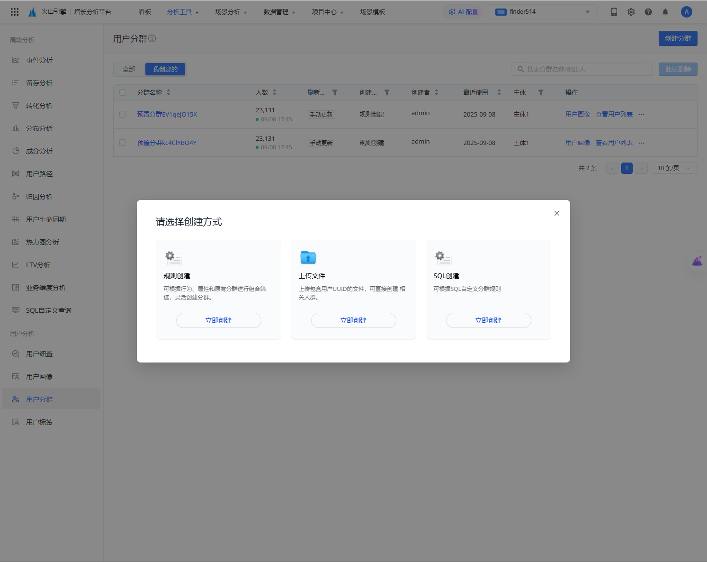The width and height of the screenshot is (707, 562).
Task: Expand the 数据管理 menu
Action: coord(279,12)
